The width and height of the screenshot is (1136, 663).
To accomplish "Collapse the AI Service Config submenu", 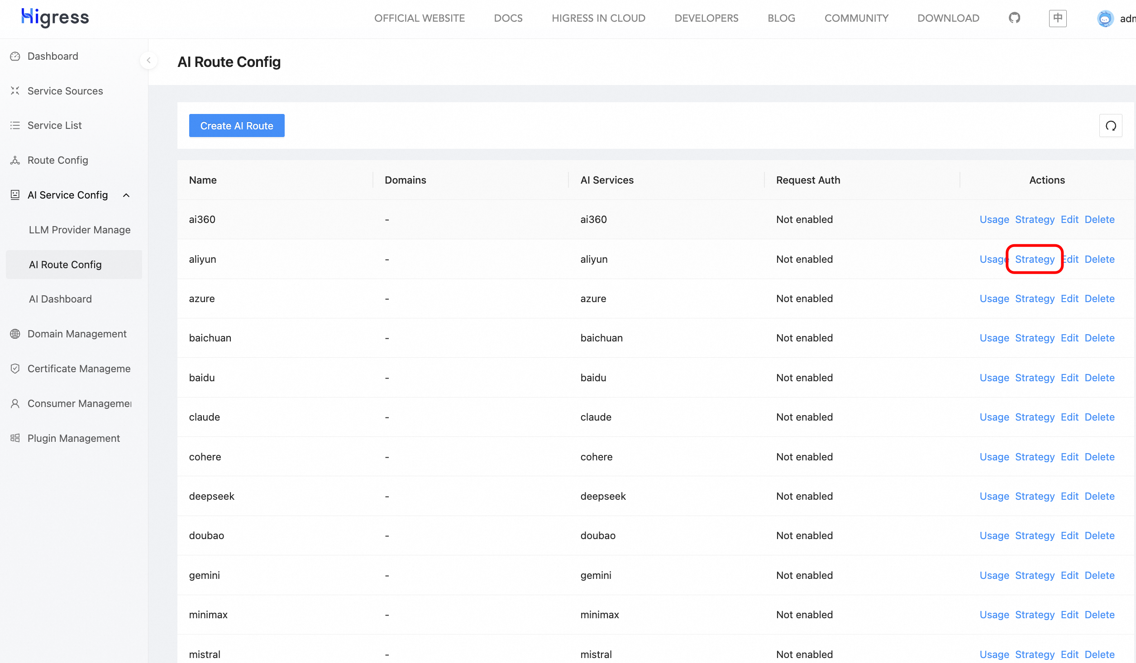I will click(126, 195).
